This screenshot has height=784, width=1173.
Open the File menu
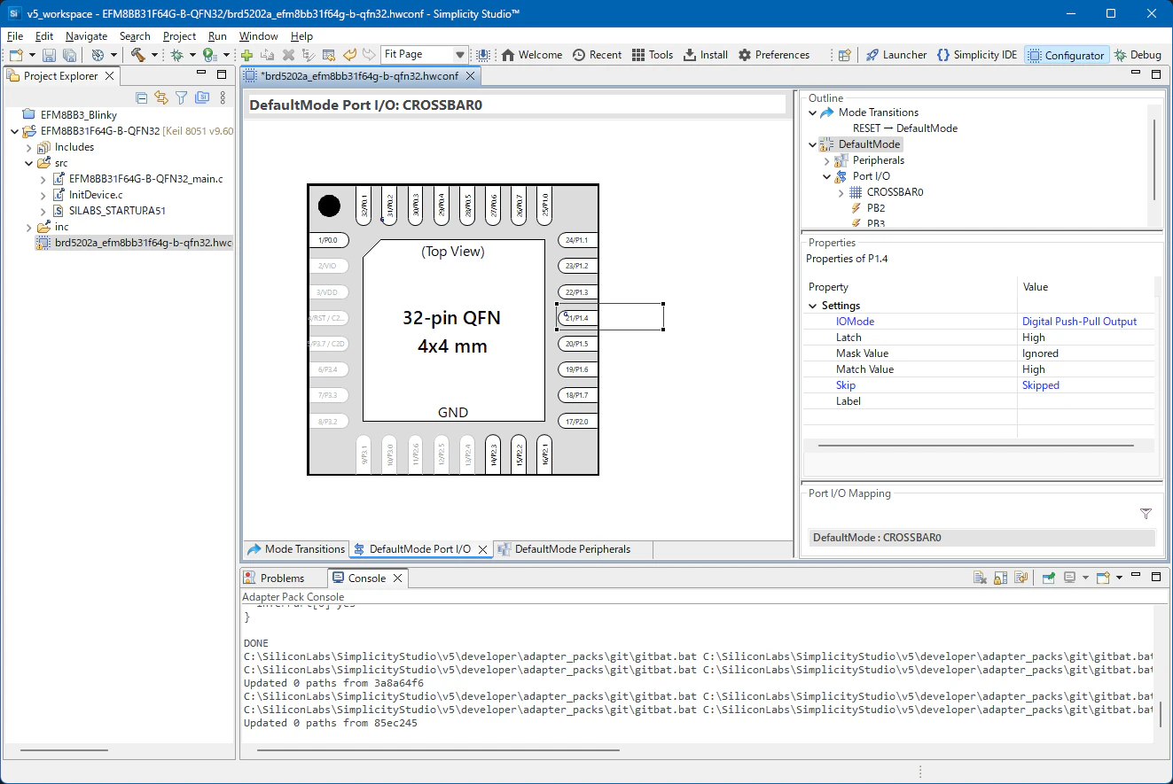15,36
